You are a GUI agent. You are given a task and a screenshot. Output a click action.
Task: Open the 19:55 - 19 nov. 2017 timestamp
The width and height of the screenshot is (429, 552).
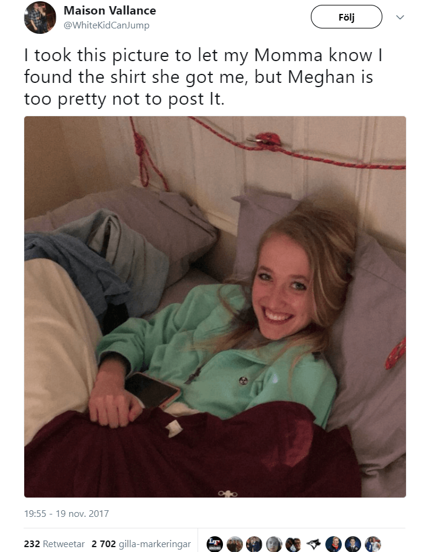tap(66, 514)
